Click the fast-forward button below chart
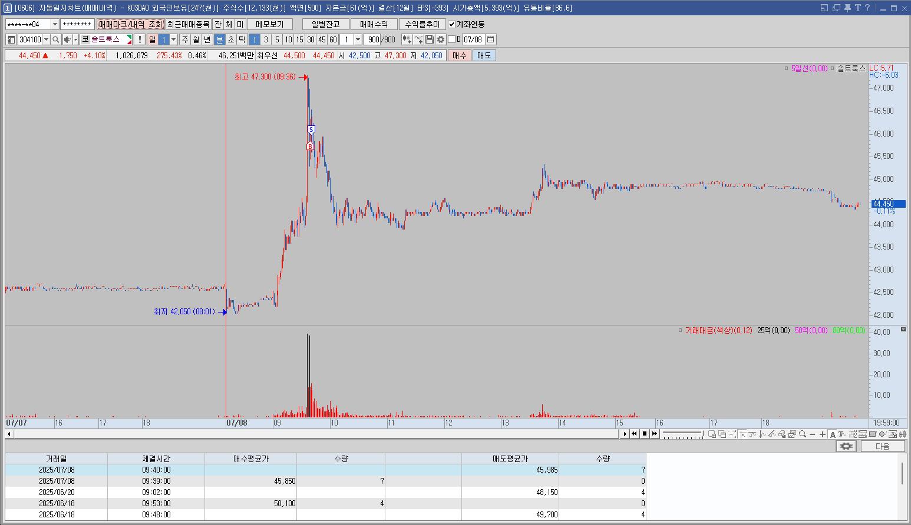 point(655,434)
